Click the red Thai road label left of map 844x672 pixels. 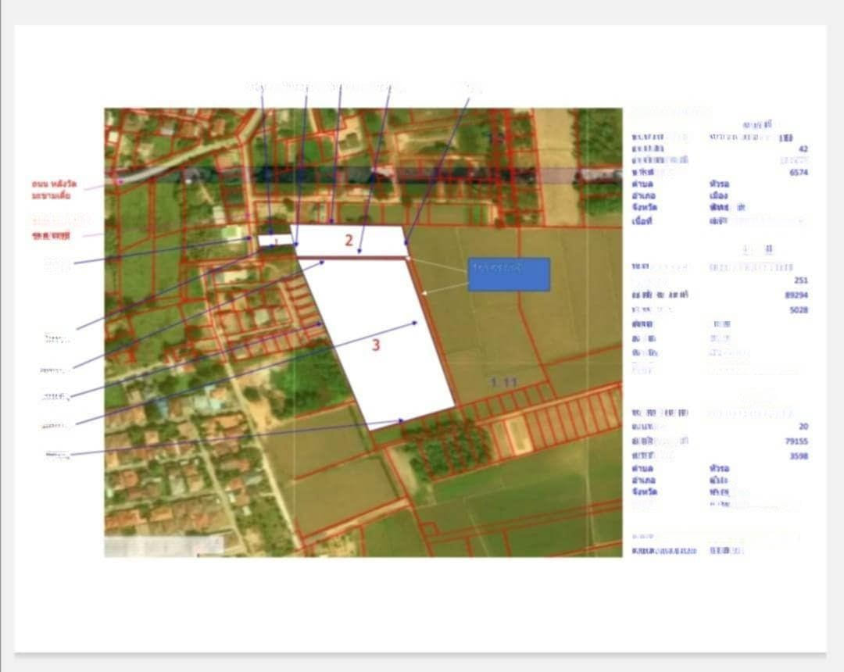55,188
